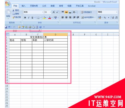Open the font name dropdown
Image resolution: width=125 pixels, height=108 pixels.
[43, 12]
